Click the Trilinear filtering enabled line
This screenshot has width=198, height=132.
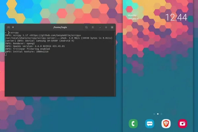point(27,49)
